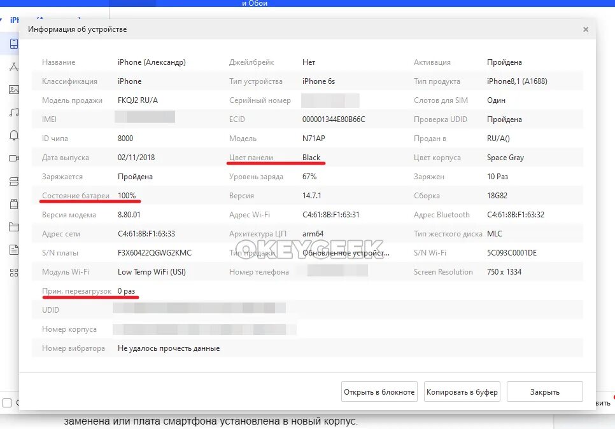Select the body color Space Gray
615x429 pixels.
[505, 158]
